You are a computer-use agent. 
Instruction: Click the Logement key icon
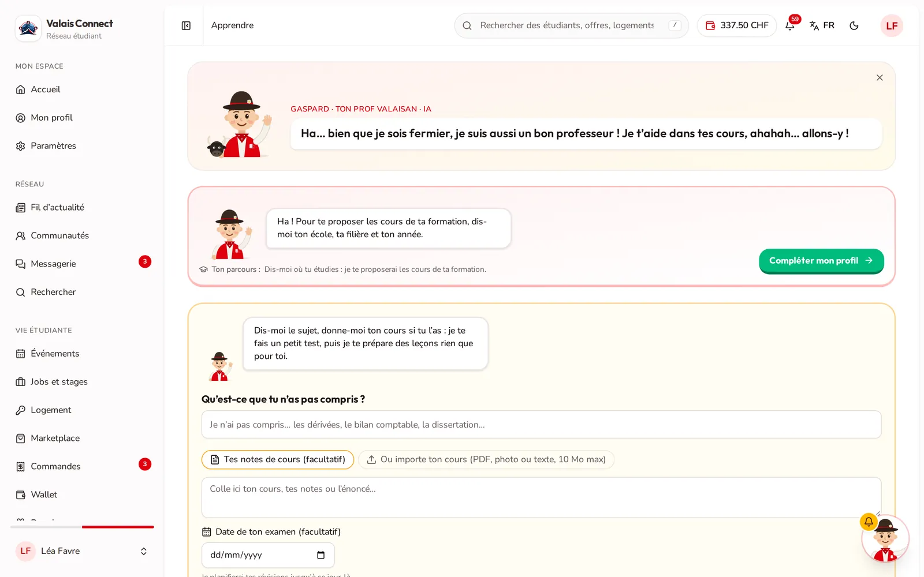[20, 410]
